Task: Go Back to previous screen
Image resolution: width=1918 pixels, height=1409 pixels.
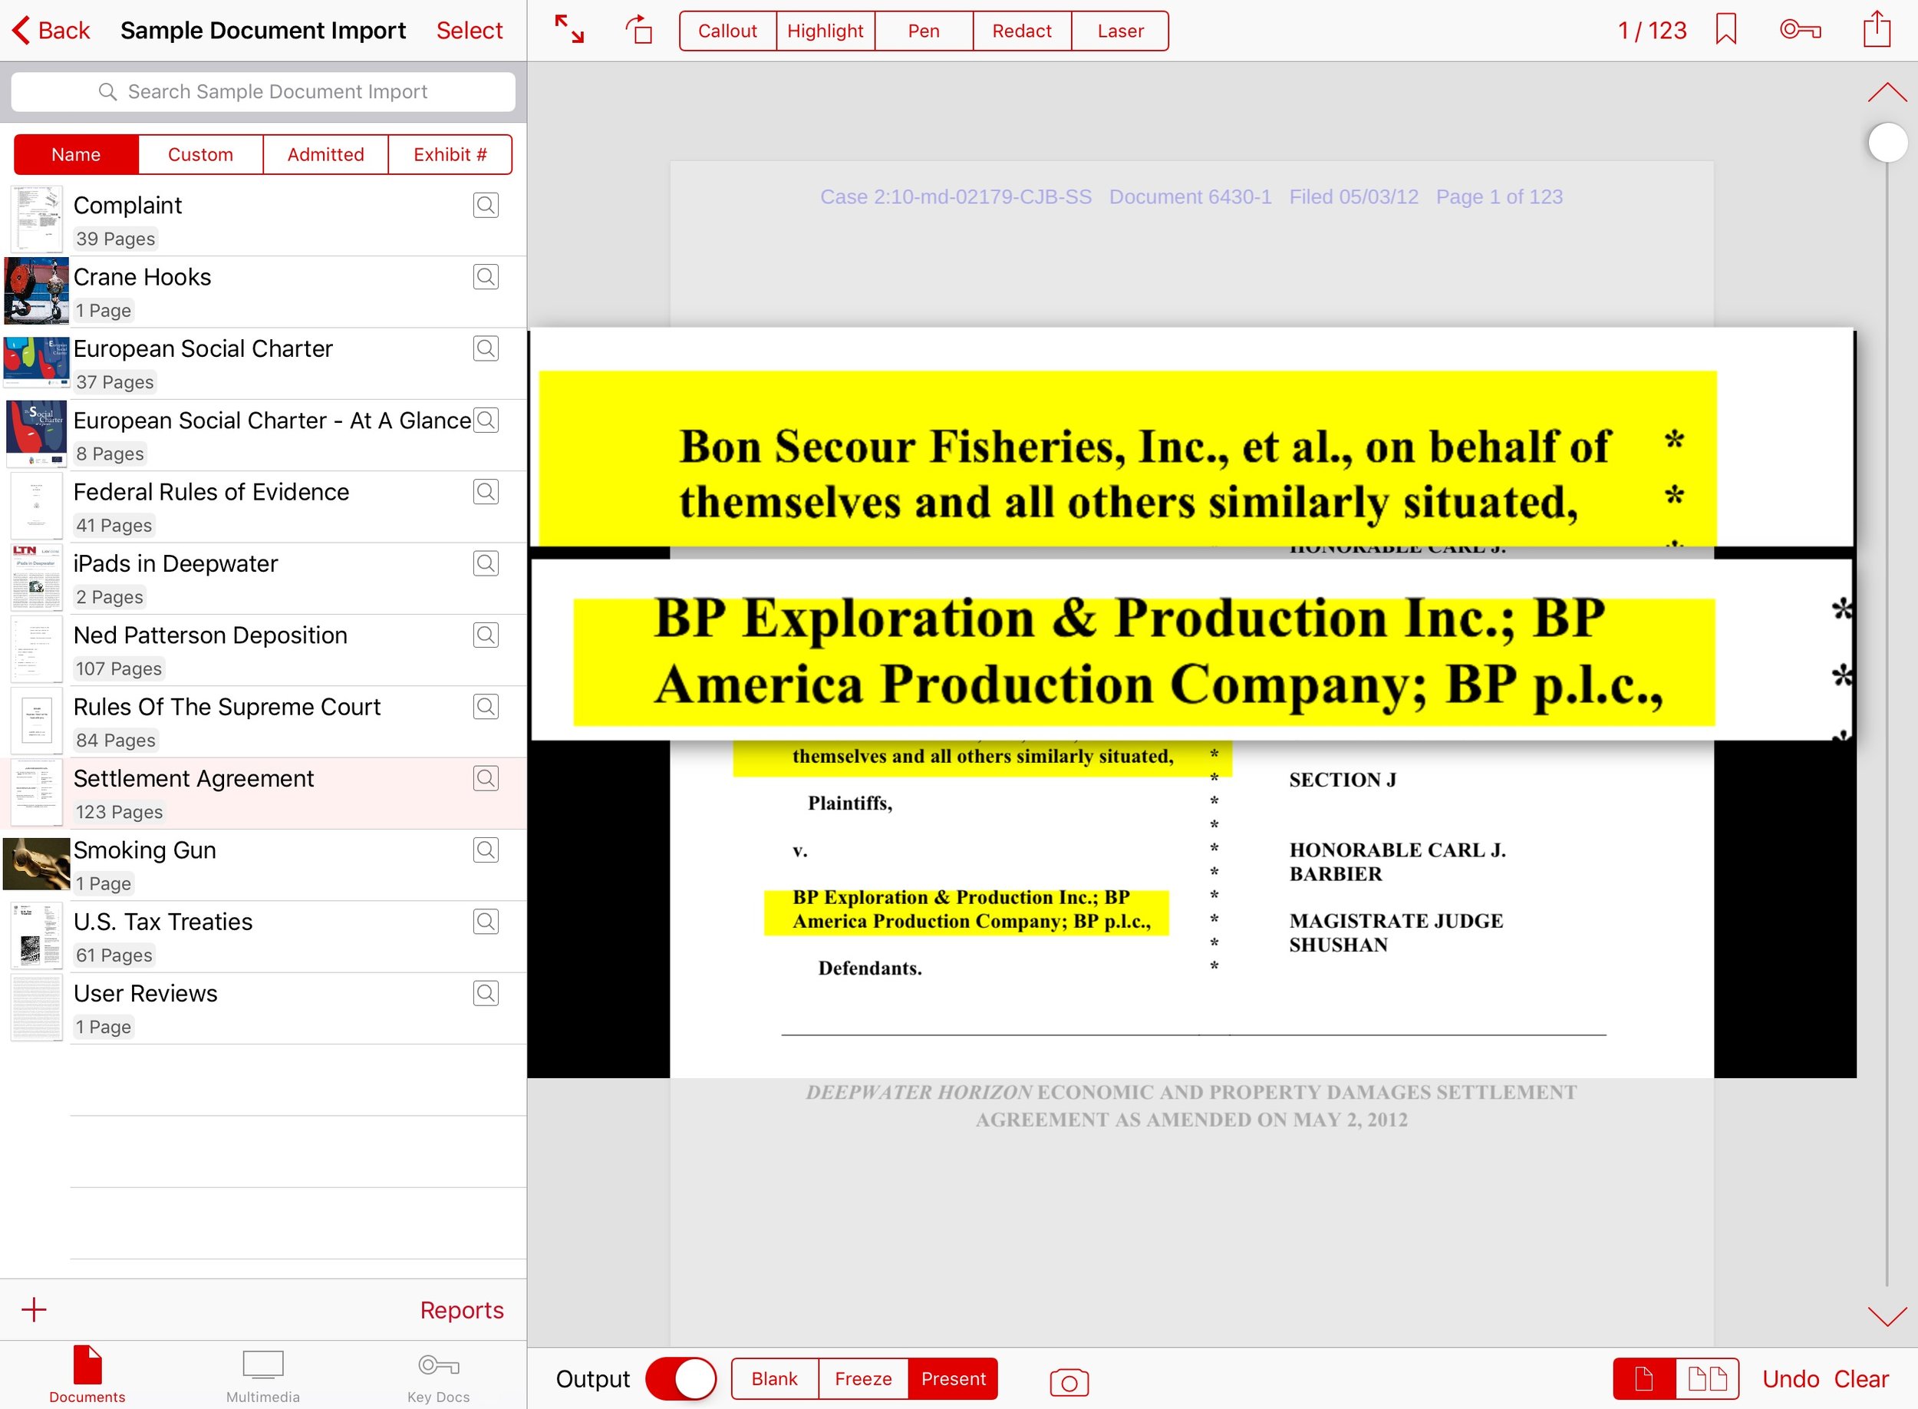Action: click(51, 30)
